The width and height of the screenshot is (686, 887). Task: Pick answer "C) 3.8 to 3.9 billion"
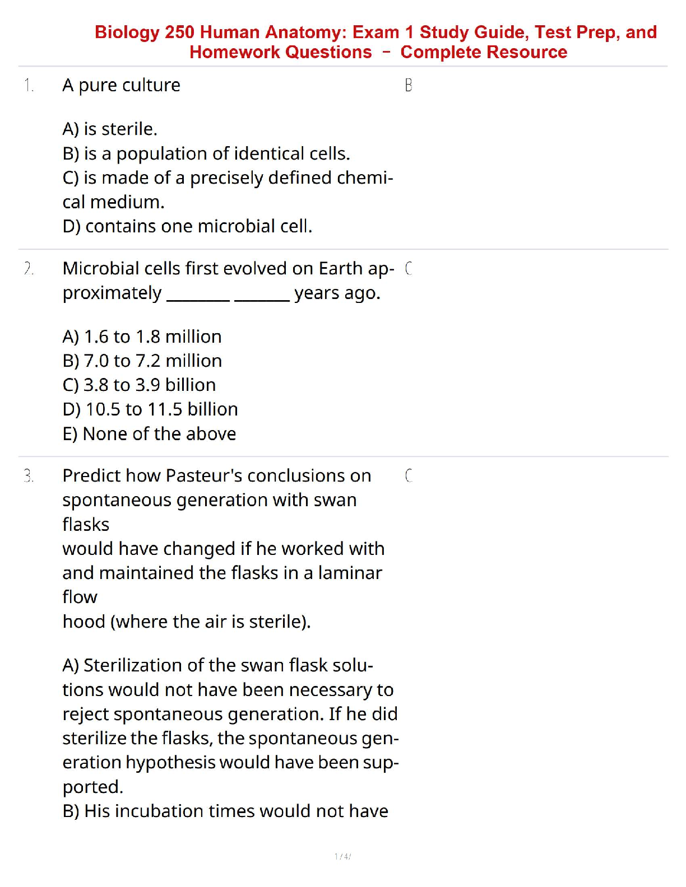tap(139, 385)
